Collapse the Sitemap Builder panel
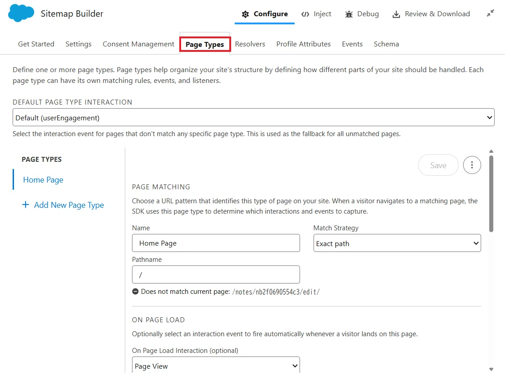The image size is (505, 384). point(490,13)
